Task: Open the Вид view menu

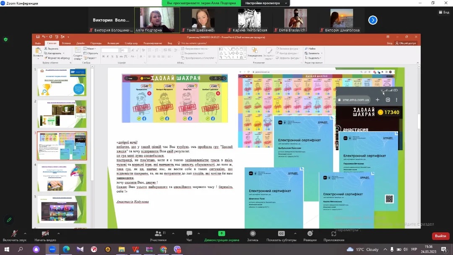Action: point(444,12)
